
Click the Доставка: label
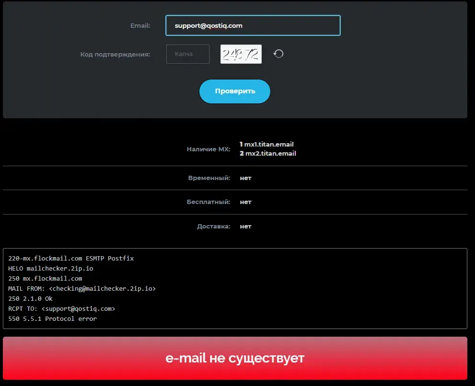[x=214, y=227]
